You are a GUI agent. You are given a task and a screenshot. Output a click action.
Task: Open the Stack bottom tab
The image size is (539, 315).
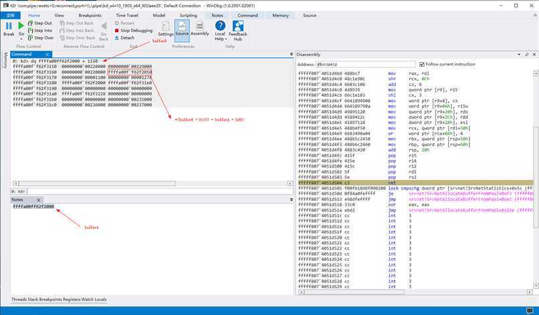click(33, 299)
